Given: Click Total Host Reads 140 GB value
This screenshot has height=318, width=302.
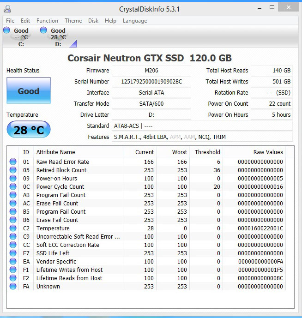Looking at the screenshot, I should pyautogui.click(x=272, y=70).
